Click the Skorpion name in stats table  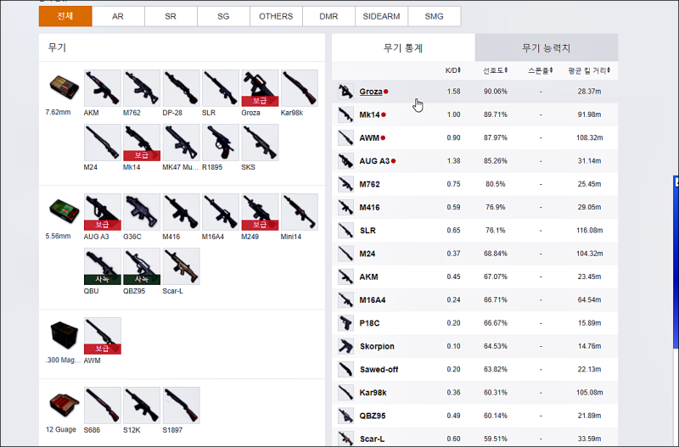377,346
